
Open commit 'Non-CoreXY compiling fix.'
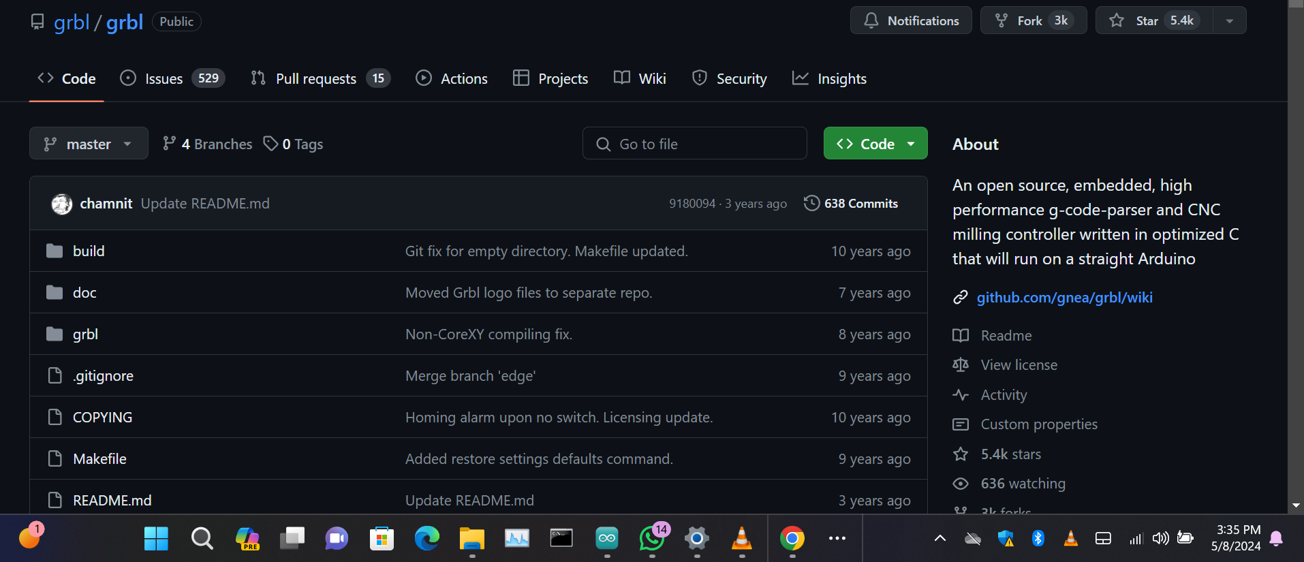tap(488, 334)
